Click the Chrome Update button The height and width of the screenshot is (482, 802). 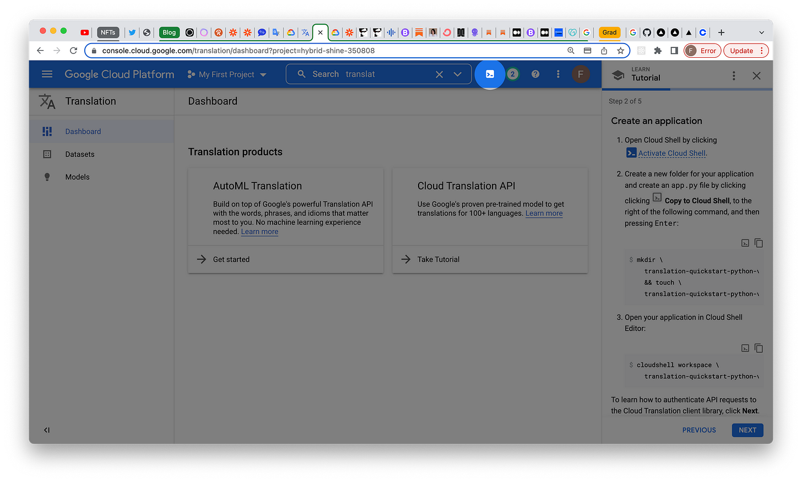746,51
